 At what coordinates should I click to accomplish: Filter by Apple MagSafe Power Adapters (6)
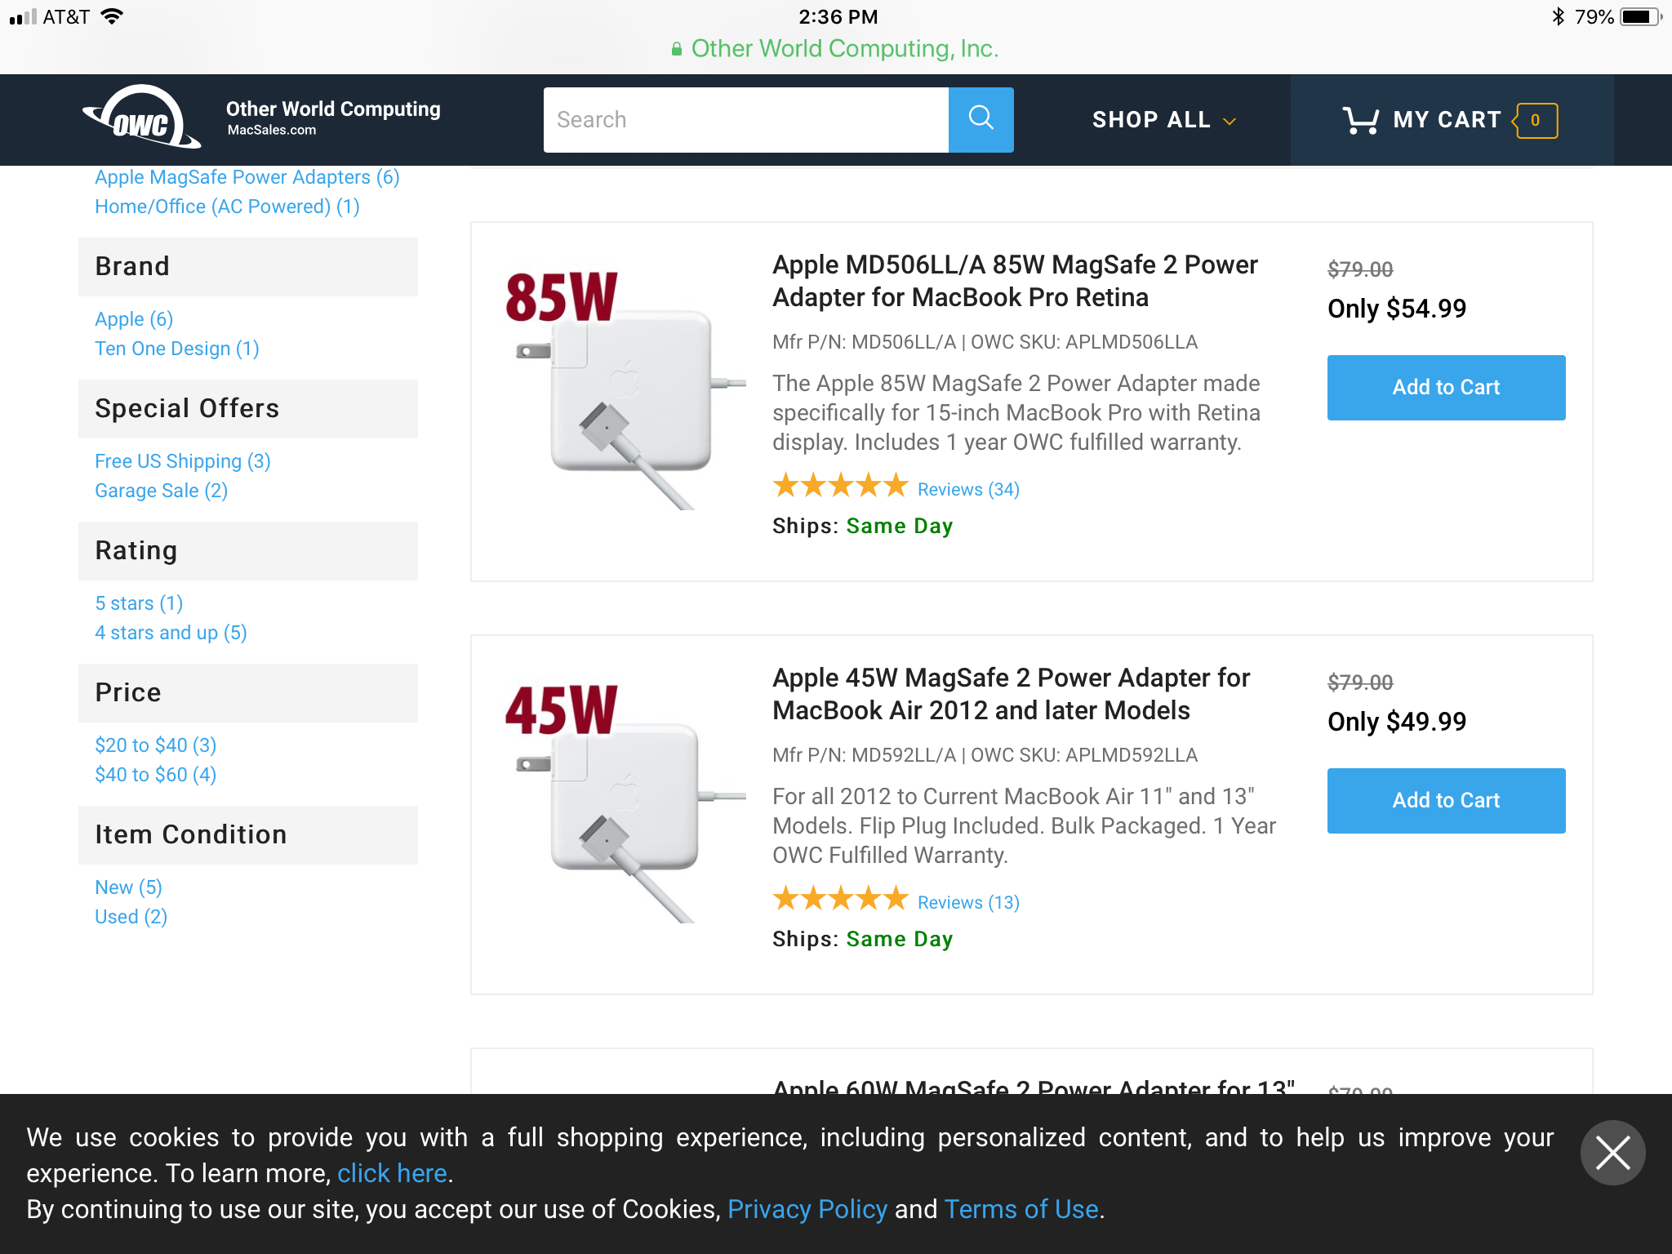[247, 177]
